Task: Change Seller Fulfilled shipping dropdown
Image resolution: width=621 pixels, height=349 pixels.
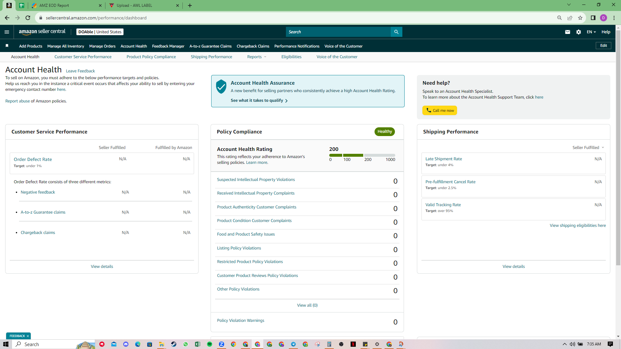Action: pos(588,148)
